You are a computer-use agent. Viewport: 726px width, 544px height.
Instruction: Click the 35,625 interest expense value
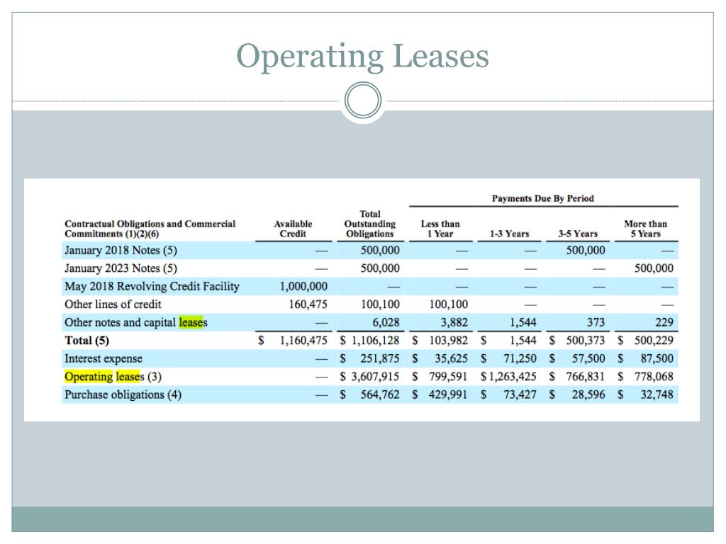pos(451,358)
